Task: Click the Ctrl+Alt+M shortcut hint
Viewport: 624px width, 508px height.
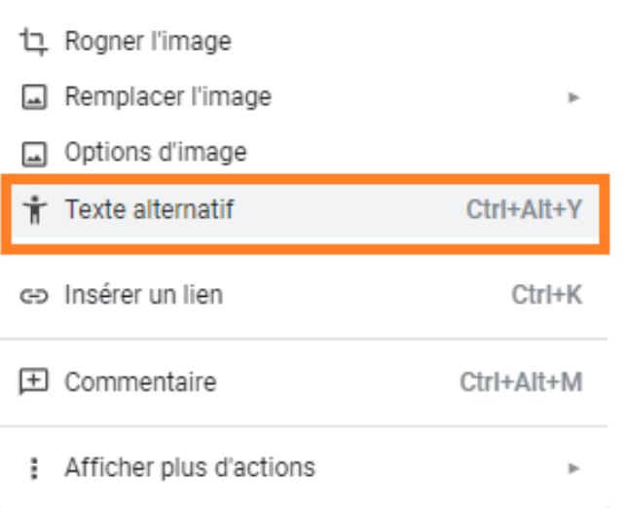Action: pyautogui.click(x=522, y=381)
